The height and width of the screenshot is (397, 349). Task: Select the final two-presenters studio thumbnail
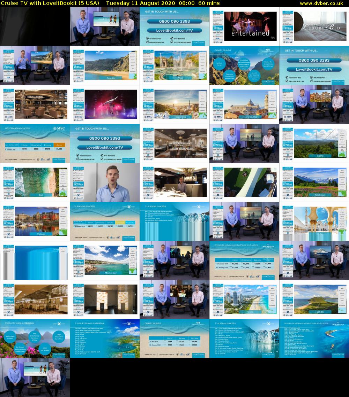click(x=35, y=377)
